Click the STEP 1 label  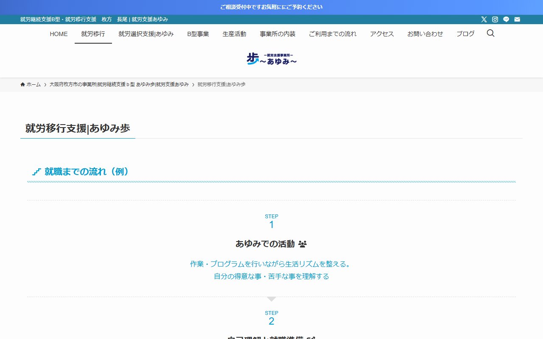tap(271, 221)
